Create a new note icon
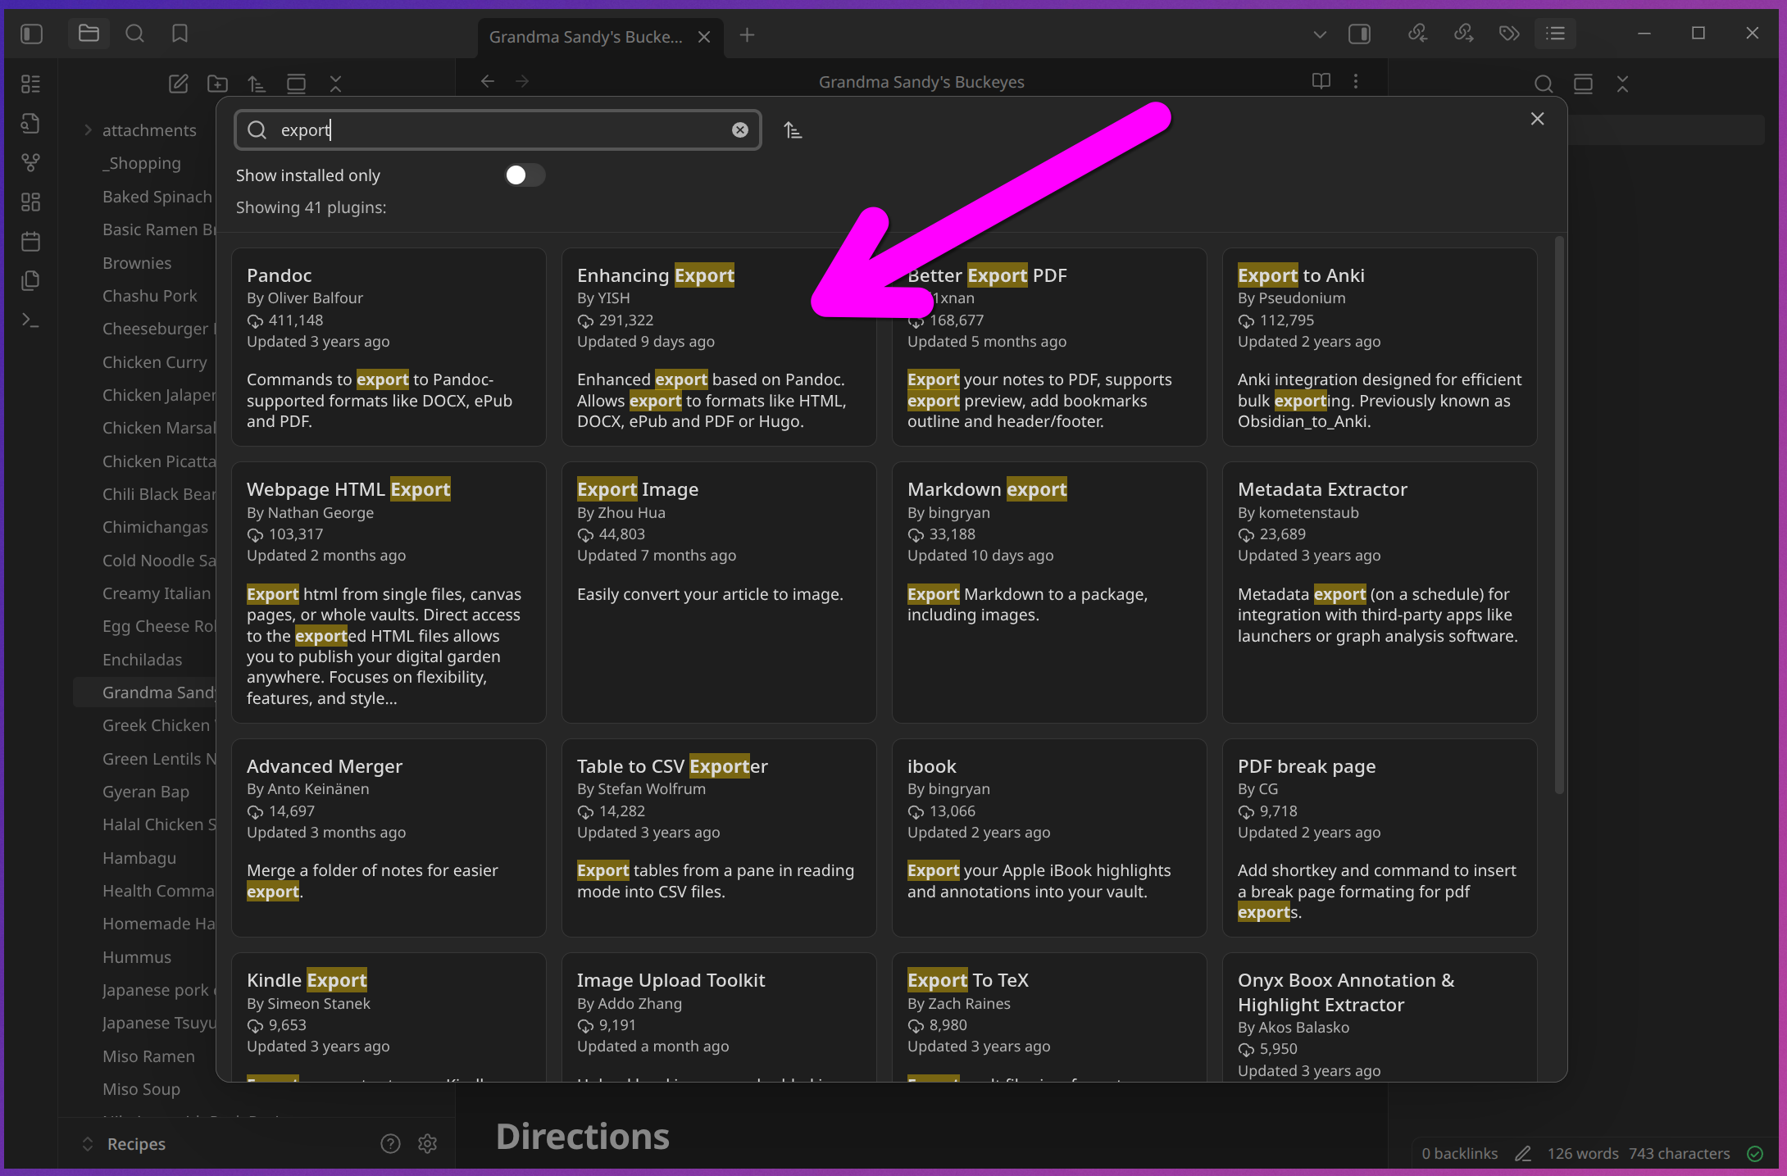1787x1176 pixels. pos(178,84)
